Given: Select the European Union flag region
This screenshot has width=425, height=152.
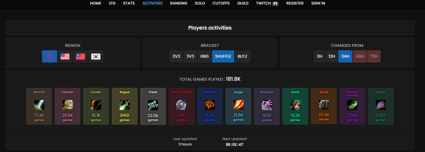Looking at the screenshot, I should coord(50,57).
